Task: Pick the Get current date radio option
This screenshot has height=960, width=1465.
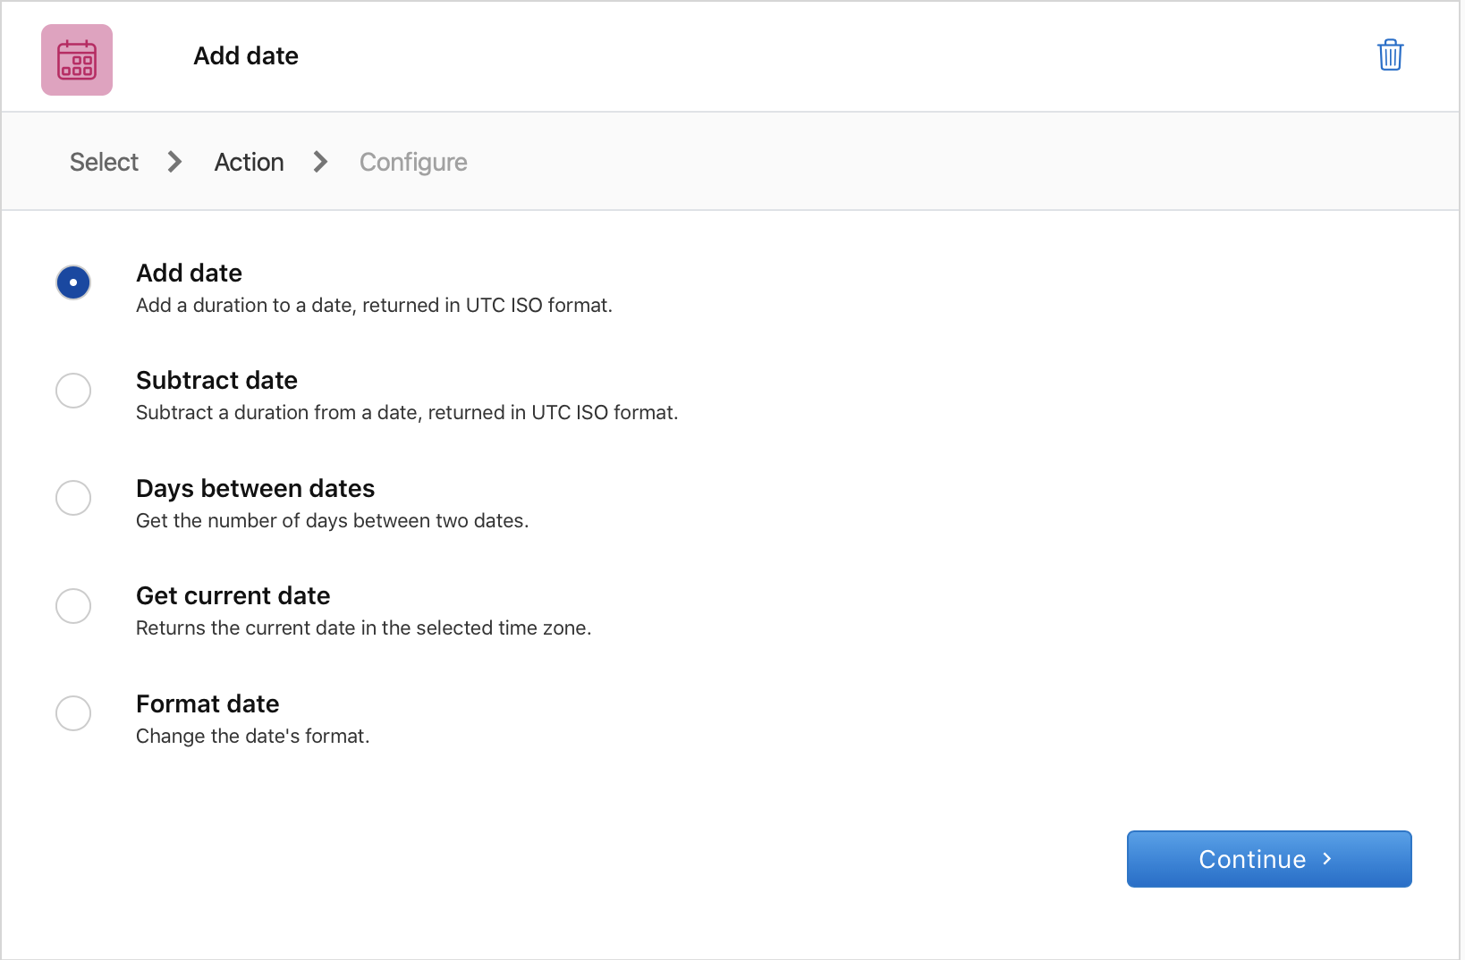Action: click(73, 606)
